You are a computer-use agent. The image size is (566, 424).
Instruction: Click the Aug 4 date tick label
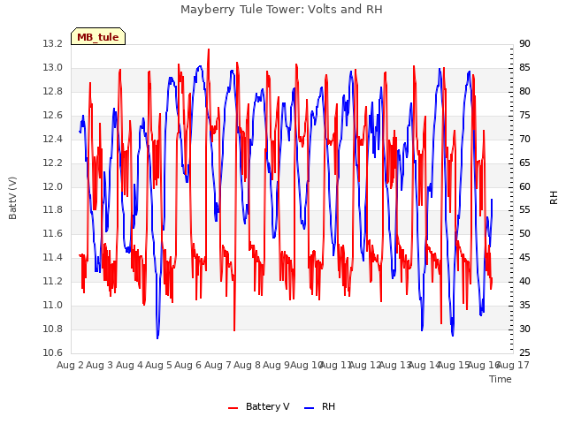coord(129,365)
